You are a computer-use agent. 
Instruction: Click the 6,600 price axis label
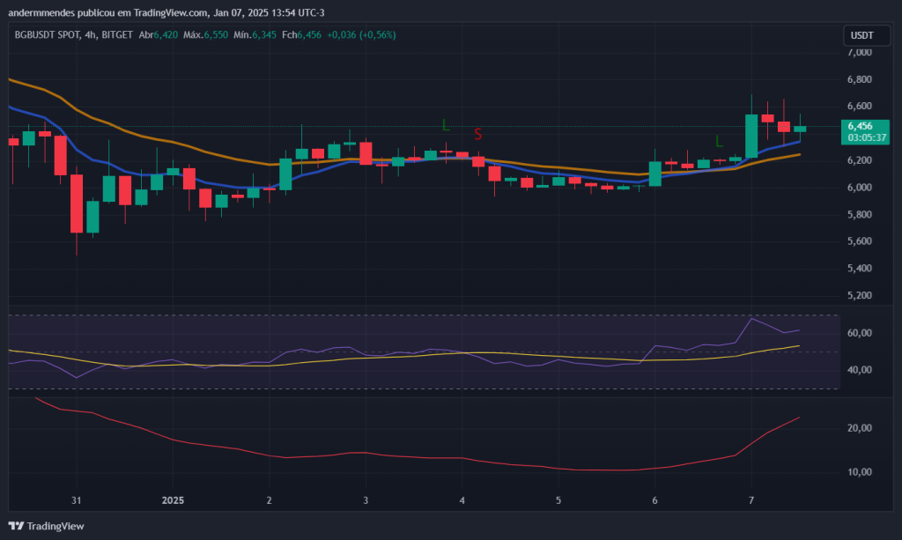(860, 107)
